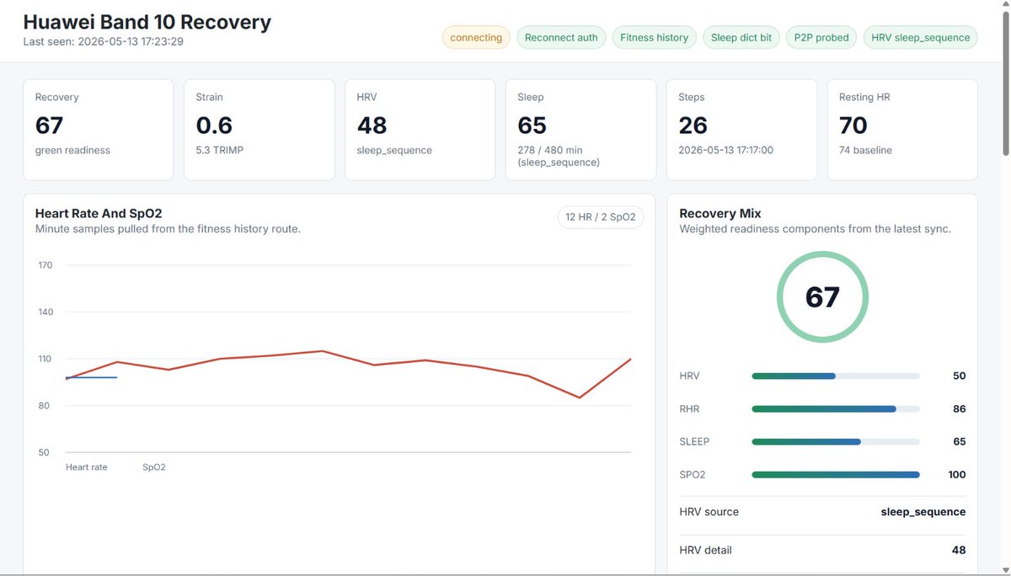Click the "connecting" status pill
The width and height of the screenshot is (1011, 576).
tap(476, 37)
